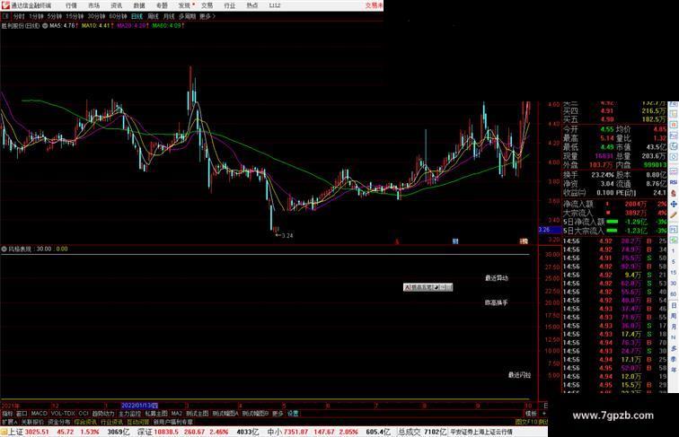Switch chart to 5分钟 period
Screen dimensions: 679x437
[x=55, y=16]
